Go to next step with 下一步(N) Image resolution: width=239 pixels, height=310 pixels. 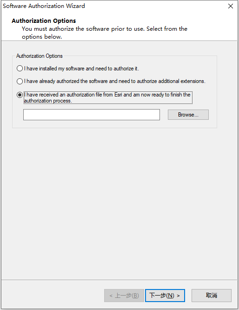(x=165, y=296)
